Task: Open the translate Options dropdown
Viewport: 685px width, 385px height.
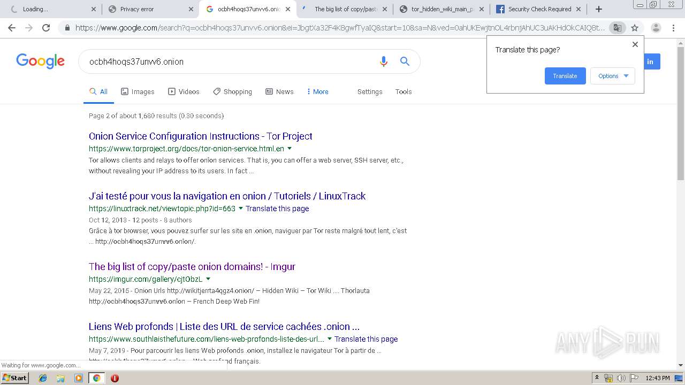Action: point(613,76)
